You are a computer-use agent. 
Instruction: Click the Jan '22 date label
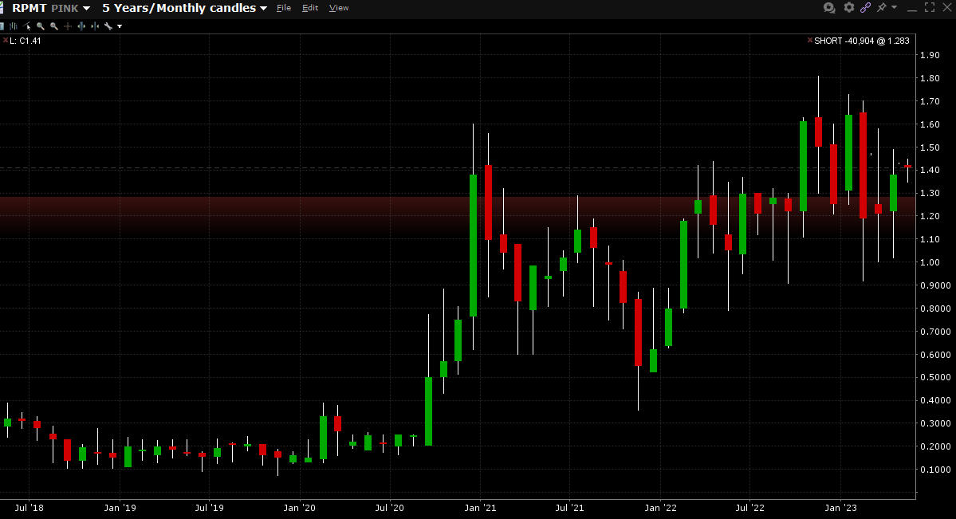(660, 507)
